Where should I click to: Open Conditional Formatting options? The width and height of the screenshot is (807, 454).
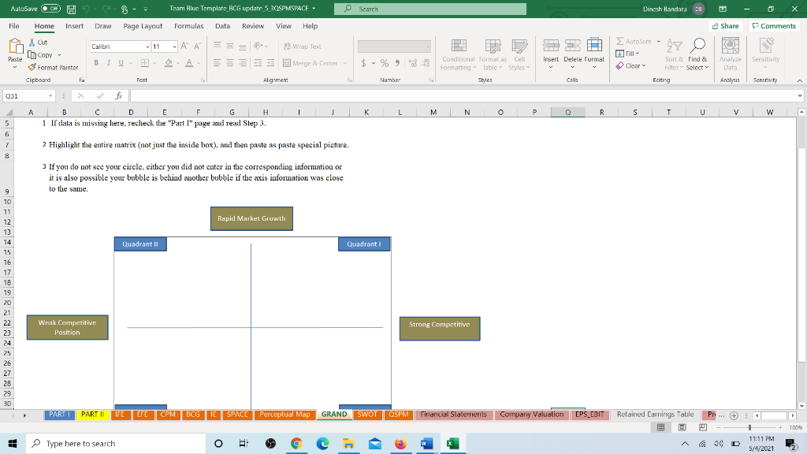pyautogui.click(x=458, y=55)
